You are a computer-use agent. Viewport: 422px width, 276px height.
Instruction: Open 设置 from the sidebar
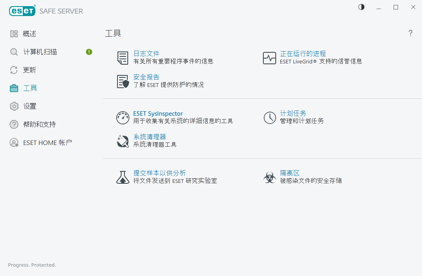30,106
